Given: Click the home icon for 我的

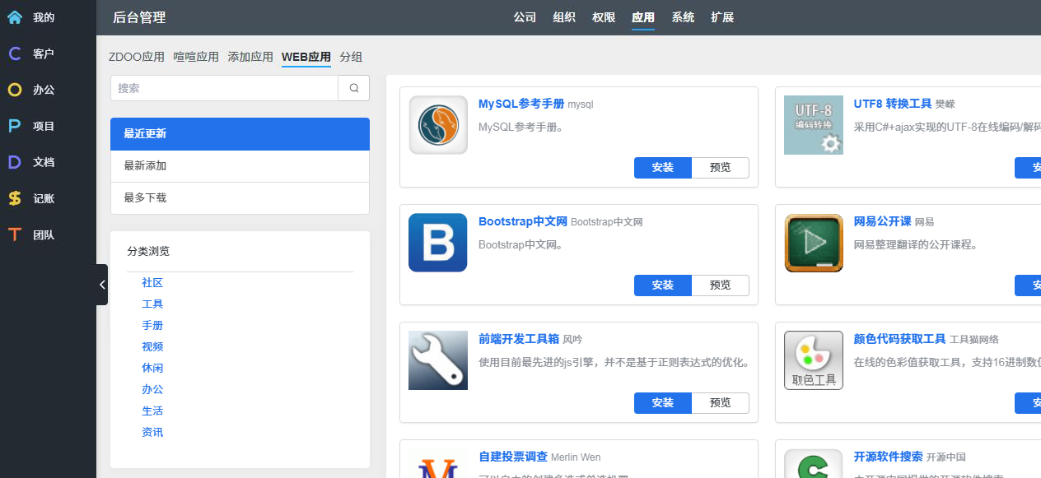Looking at the screenshot, I should pos(15,17).
